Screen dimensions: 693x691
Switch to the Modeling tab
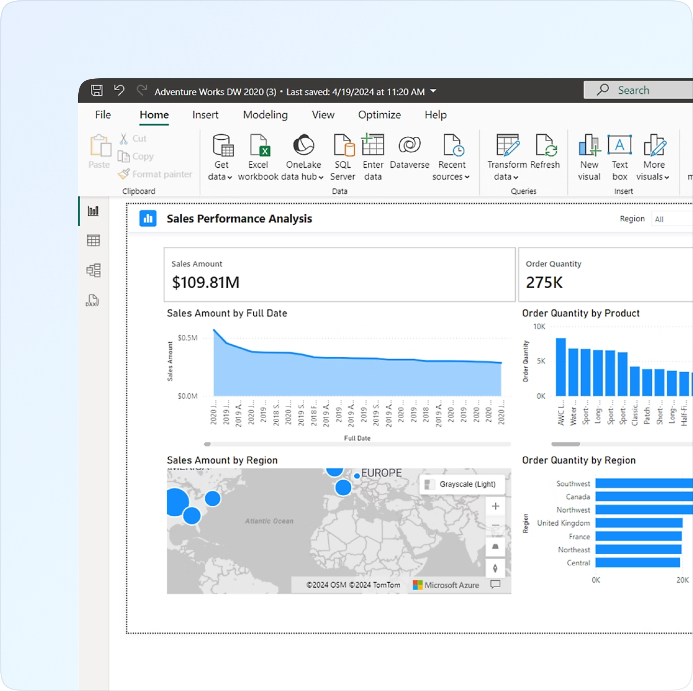coord(265,115)
